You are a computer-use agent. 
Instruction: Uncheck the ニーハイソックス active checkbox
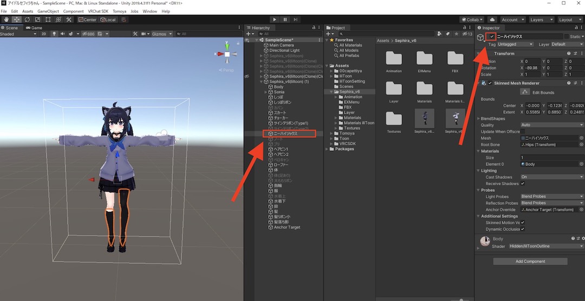point(492,36)
